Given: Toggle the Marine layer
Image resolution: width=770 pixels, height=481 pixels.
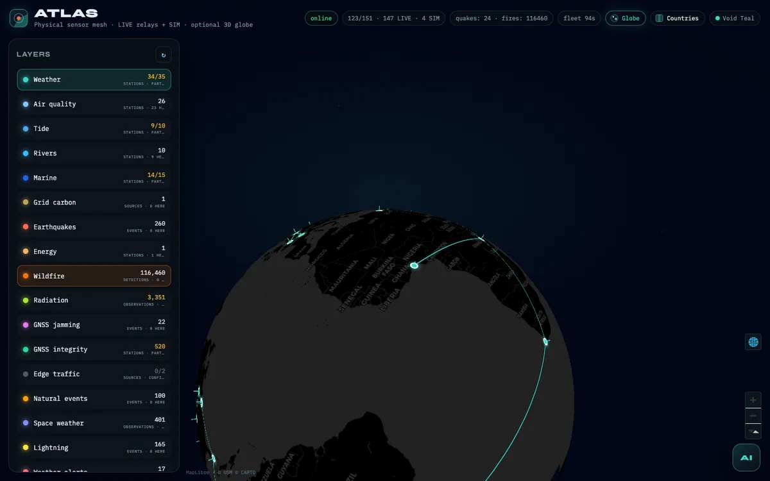Looking at the screenshot, I should (x=94, y=178).
